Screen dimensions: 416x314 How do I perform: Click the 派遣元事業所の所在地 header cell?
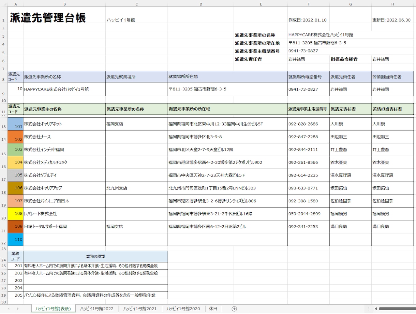point(227,109)
